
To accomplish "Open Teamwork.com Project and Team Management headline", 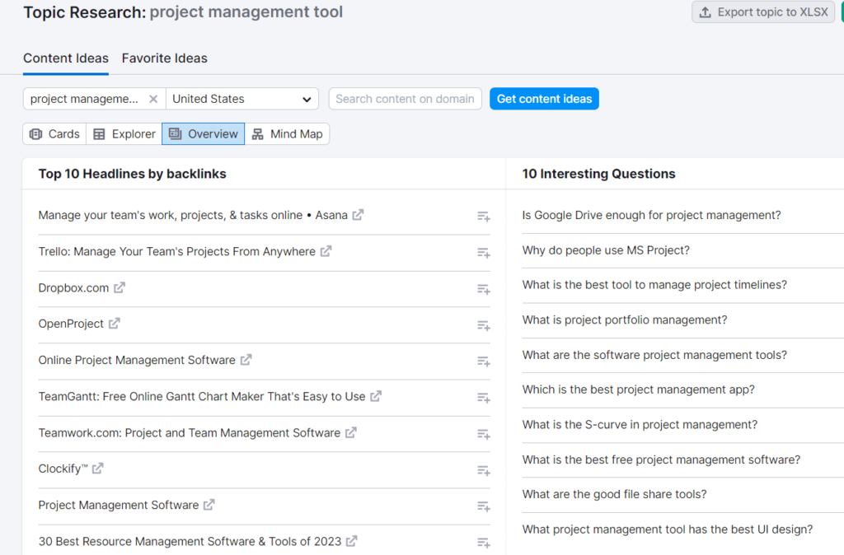I will (x=190, y=433).
